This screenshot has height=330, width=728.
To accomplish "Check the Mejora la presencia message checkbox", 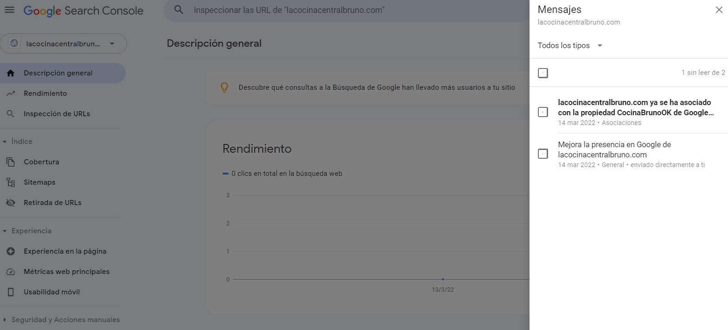I will click(x=543, y=154).
